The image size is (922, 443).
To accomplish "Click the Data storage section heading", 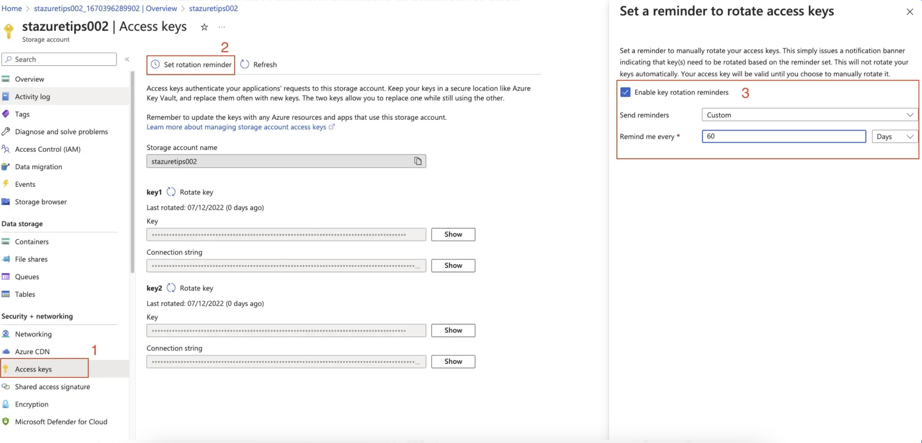I will [22, 224].
